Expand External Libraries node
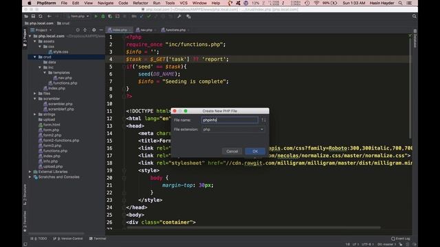Image resolution: width=440 pixels, height=247 pixels. click(x=30, y=172)
